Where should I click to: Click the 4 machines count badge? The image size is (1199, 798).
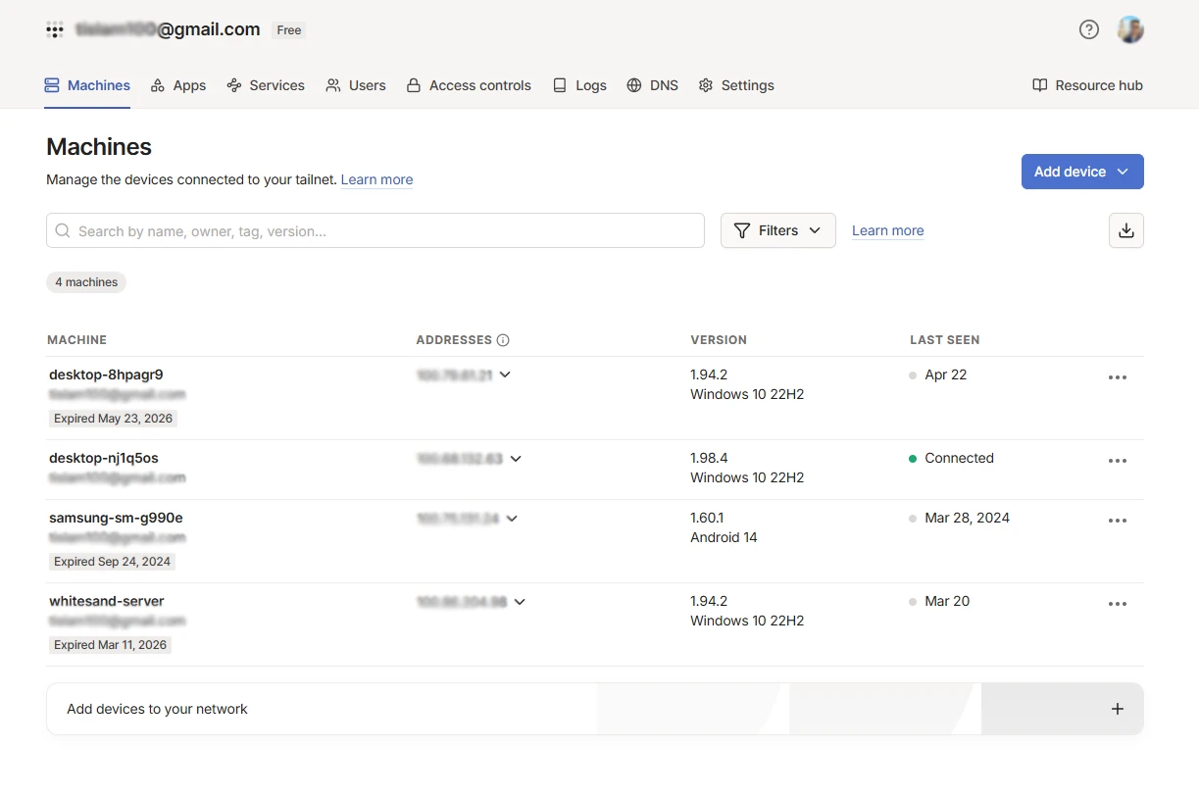(x=86, y=282)
